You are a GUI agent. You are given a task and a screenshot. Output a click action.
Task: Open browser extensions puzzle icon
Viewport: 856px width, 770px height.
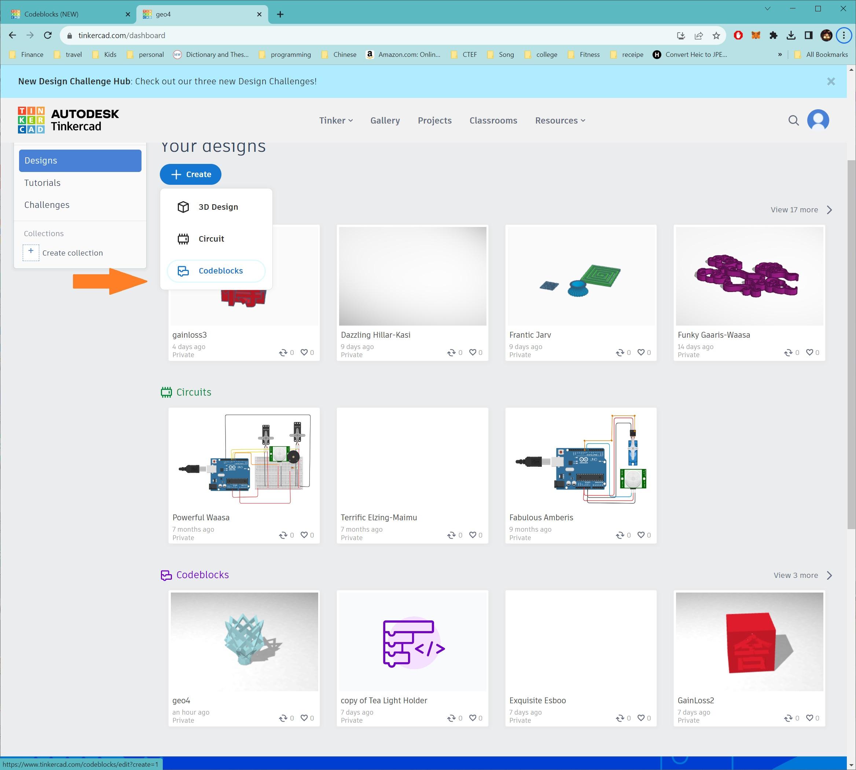[773, 36]
